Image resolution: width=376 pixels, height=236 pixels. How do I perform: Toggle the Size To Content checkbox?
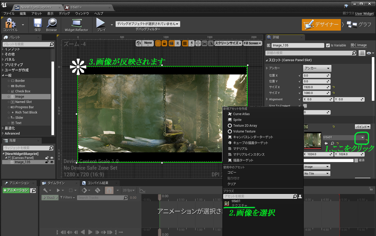[x=305, y=106]
